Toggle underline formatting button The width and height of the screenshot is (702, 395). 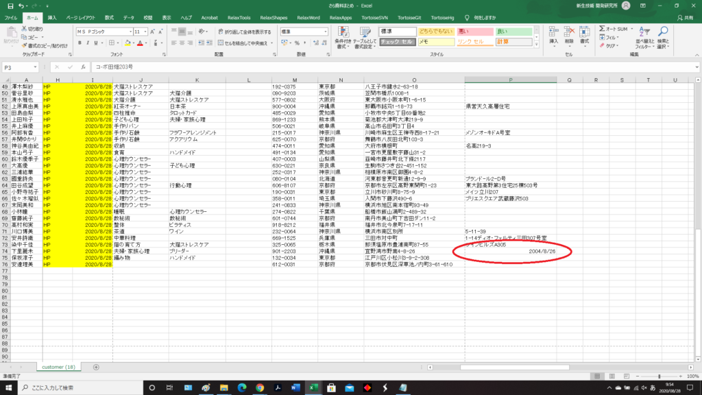(96, 43)
